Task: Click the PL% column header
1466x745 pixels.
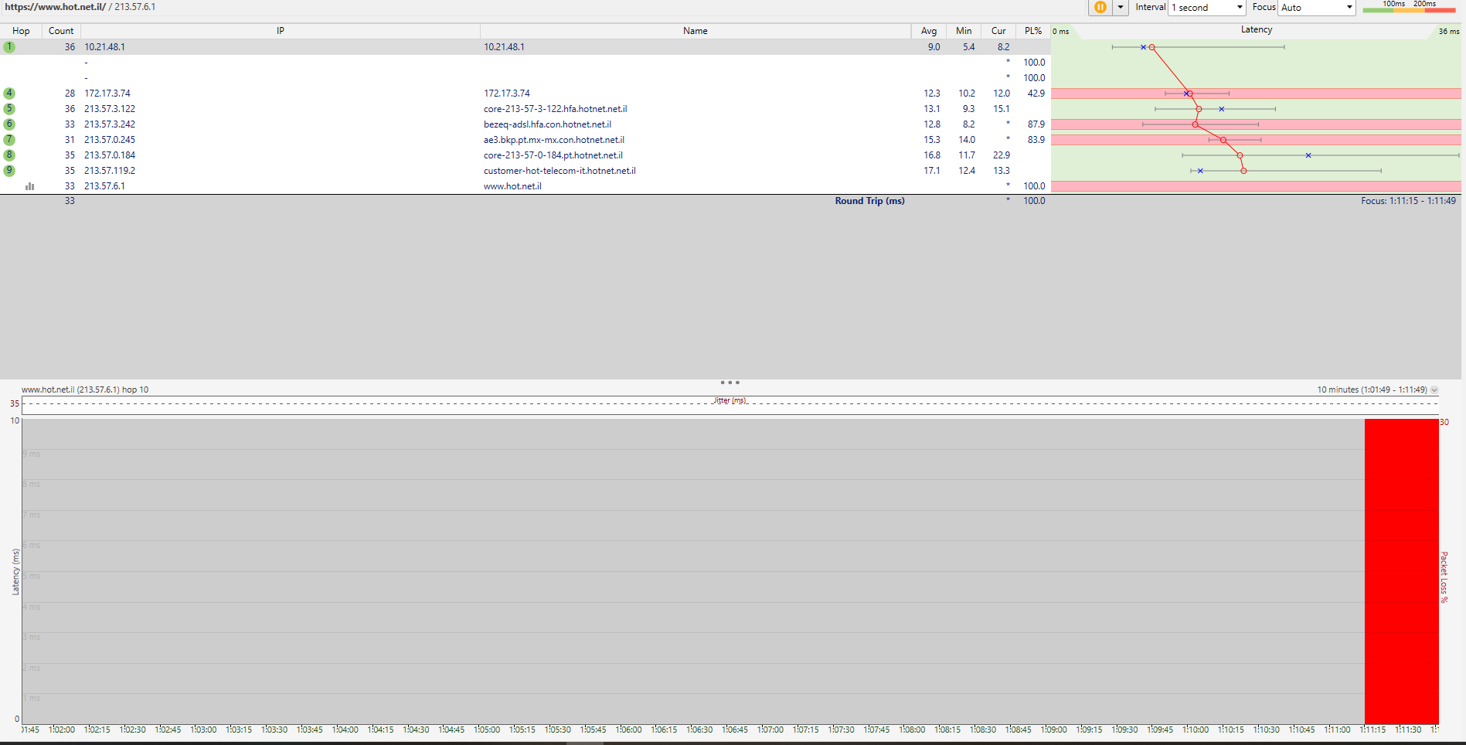Action: pos(1032,31)
